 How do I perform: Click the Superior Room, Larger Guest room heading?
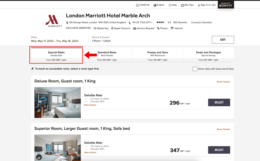pyautogui.click(x=82, y=129)
